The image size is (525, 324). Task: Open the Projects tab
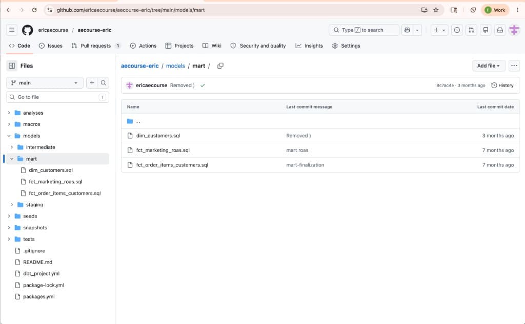tap(179, 46)
